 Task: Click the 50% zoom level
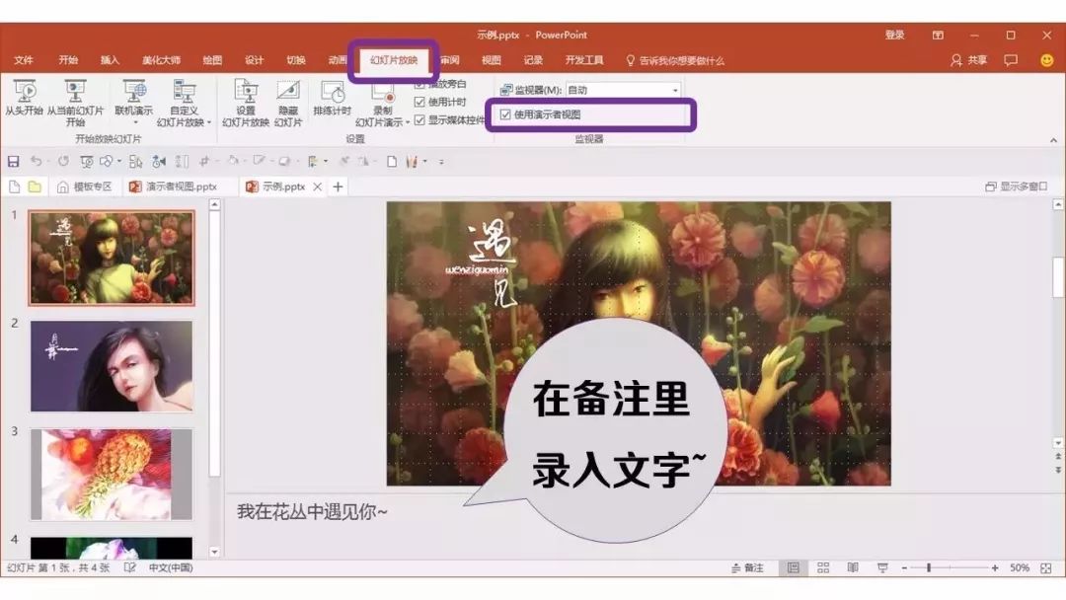pos(1019,568)
